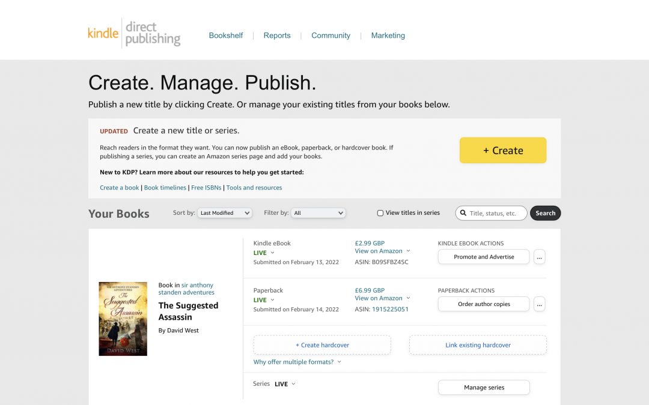Click the Kindle Direct Publishing logo
Screen dimensions: 649x405
click(x=134, y=33)
